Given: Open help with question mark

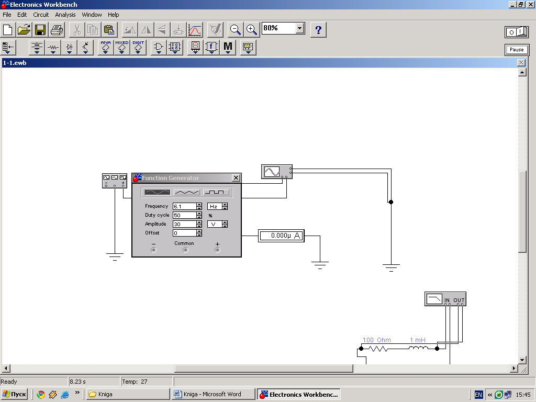Looking at the screenshot, I should point(318,30).
